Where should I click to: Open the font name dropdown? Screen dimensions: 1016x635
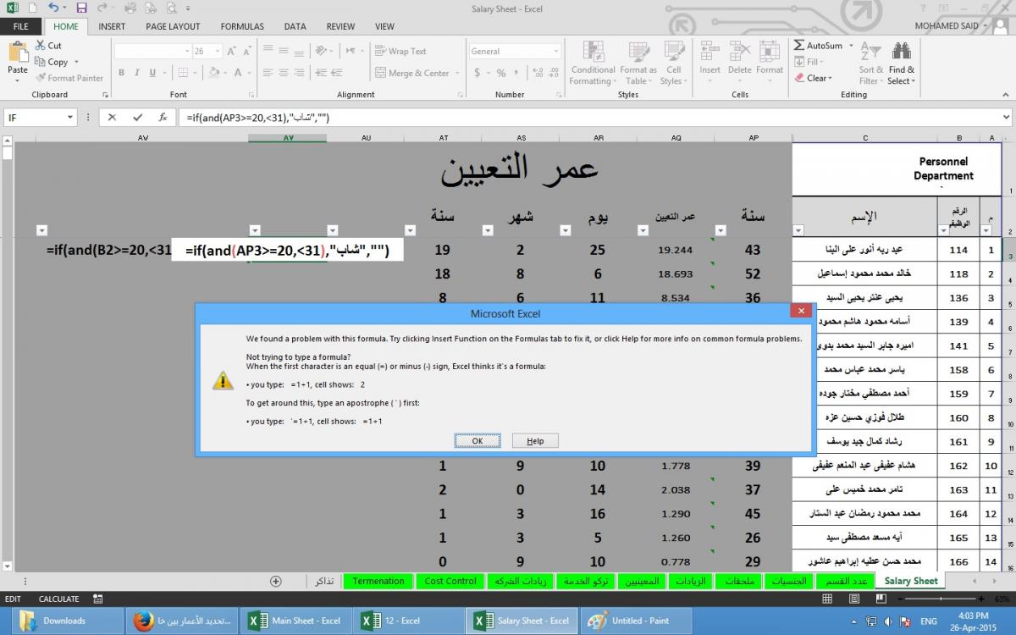click(185, 51)
